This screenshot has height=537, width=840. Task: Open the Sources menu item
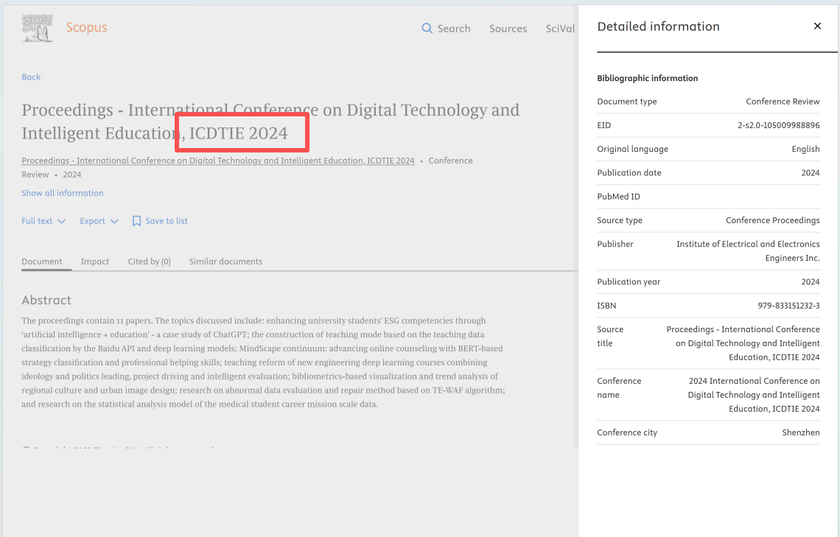point(508,29)
